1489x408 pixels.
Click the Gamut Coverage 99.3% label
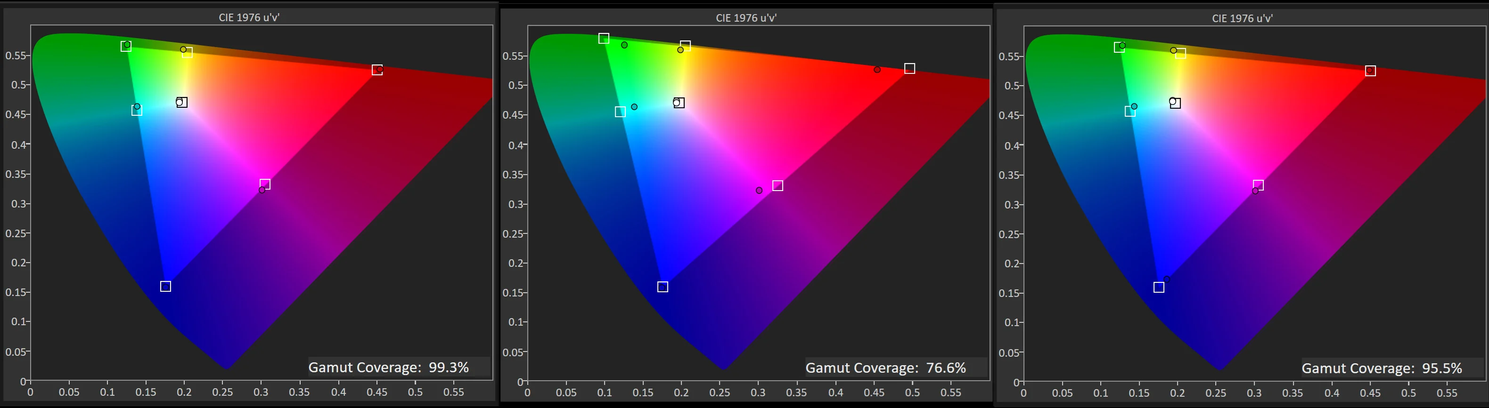tap(388, 367)
